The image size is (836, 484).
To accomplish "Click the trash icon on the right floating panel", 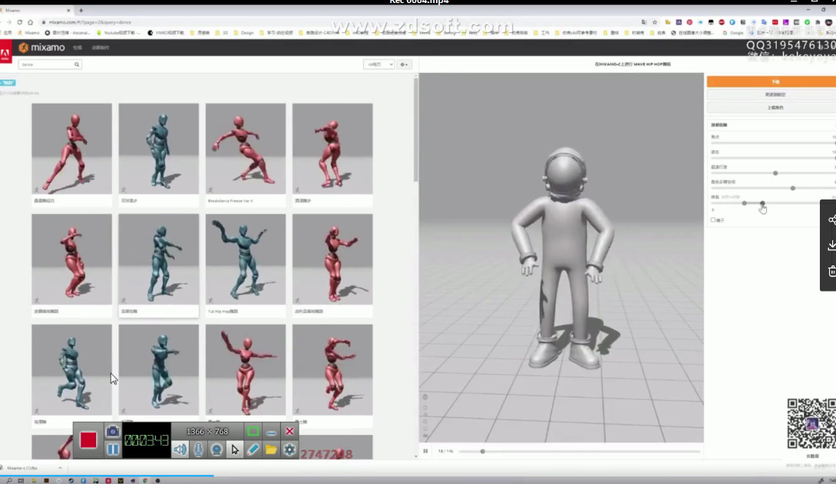I will point(831,271).
